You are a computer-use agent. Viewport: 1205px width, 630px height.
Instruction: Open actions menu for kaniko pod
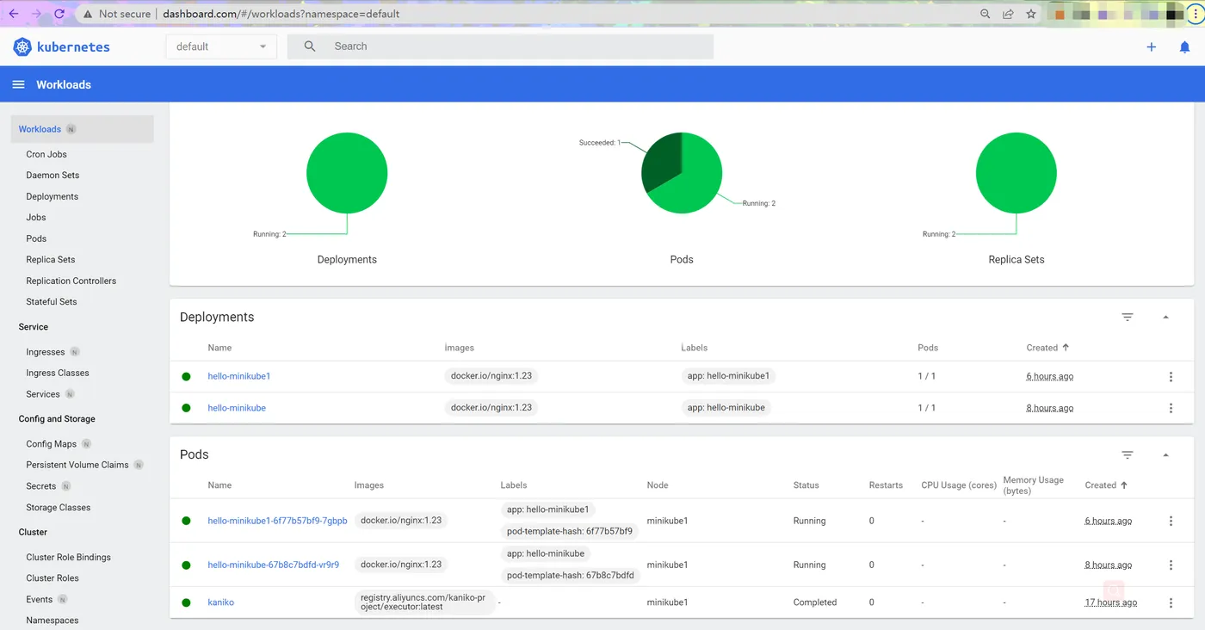point(1171,602)
